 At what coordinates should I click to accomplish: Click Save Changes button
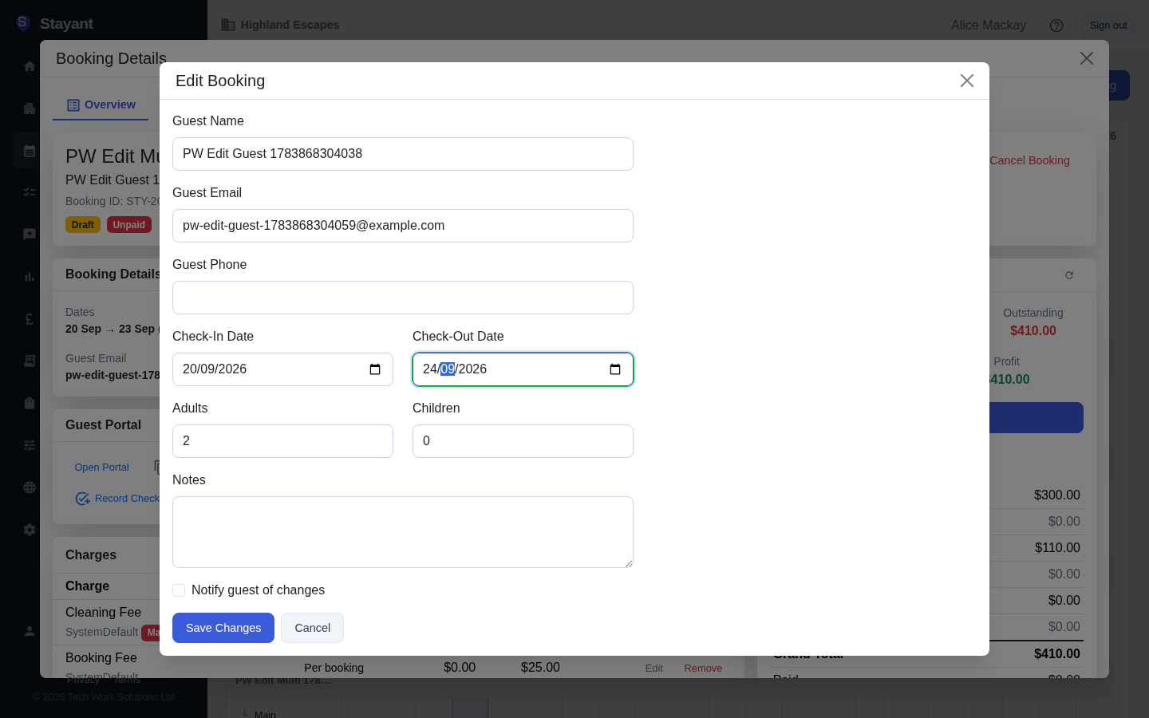[223, 628]
